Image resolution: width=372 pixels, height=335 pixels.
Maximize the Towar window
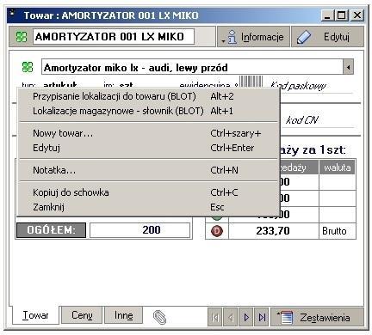click(342, 15)
